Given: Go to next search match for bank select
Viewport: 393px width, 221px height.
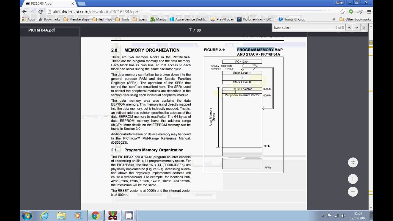Looking at the screenshot, I should pyautogui.click(x=356, y=27).
